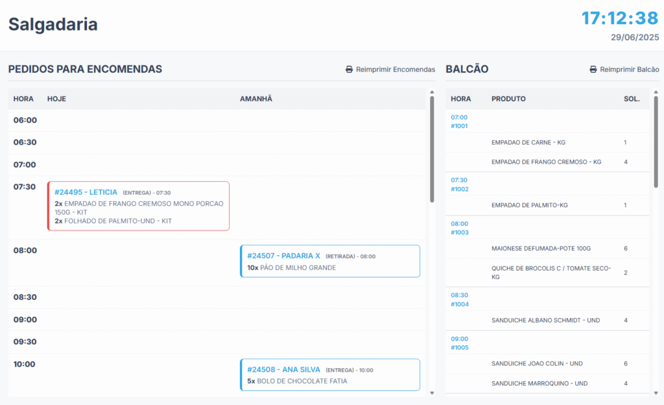This screenshot has height=405, width=664.
Task: Click the orders panel scrollbar thumb
Action: [432, 149]
